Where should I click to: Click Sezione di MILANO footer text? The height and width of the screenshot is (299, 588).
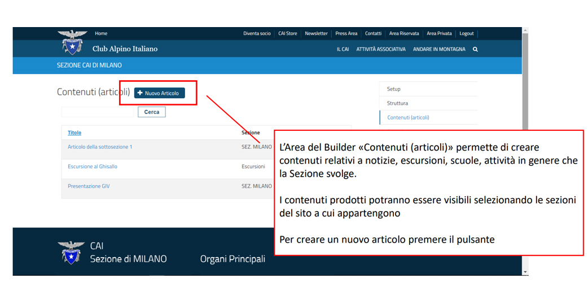[x=128, y=259]
